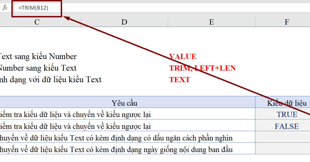This screenshot has width=310, height=162.
Task: Select column E header
Action: 211,22
